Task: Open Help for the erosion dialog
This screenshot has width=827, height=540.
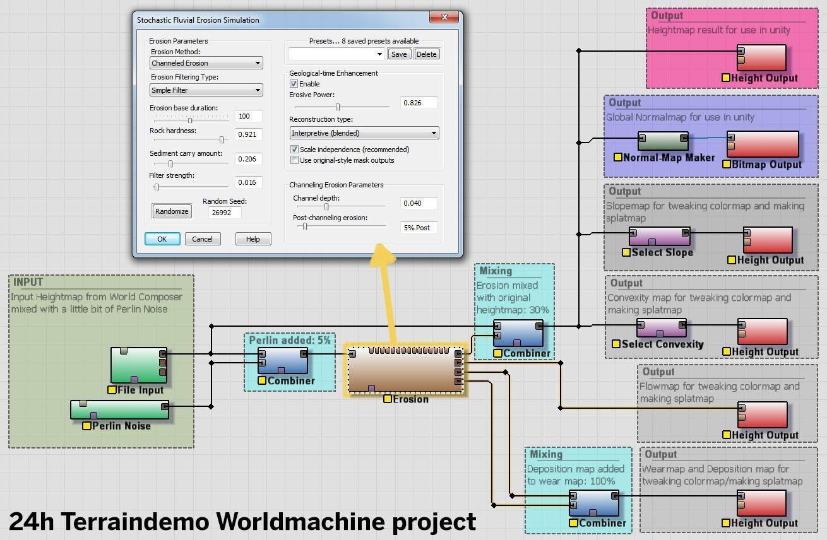Action: pyautogui.click(x=253, y=238)
